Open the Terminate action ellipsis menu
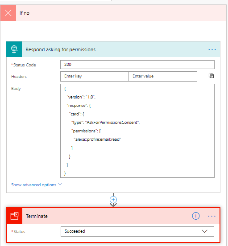The width and height of the screenshot is (228, 246). 211,216
